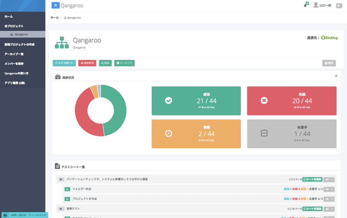Image resolution: width=347 pixels, height=218 pixels.
Task: Click the エクスポート button
Action: click(64, 63)
